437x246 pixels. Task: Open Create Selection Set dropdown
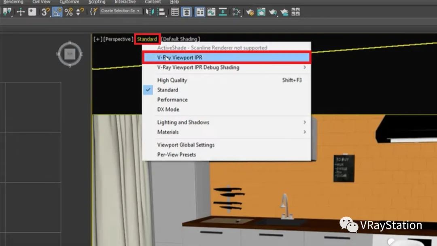(121, 11)
